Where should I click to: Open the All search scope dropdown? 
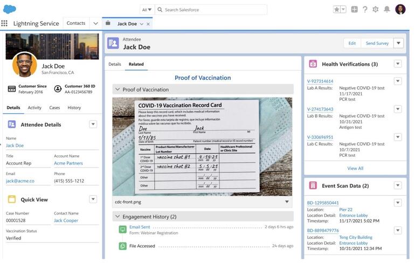click(147, 10)
